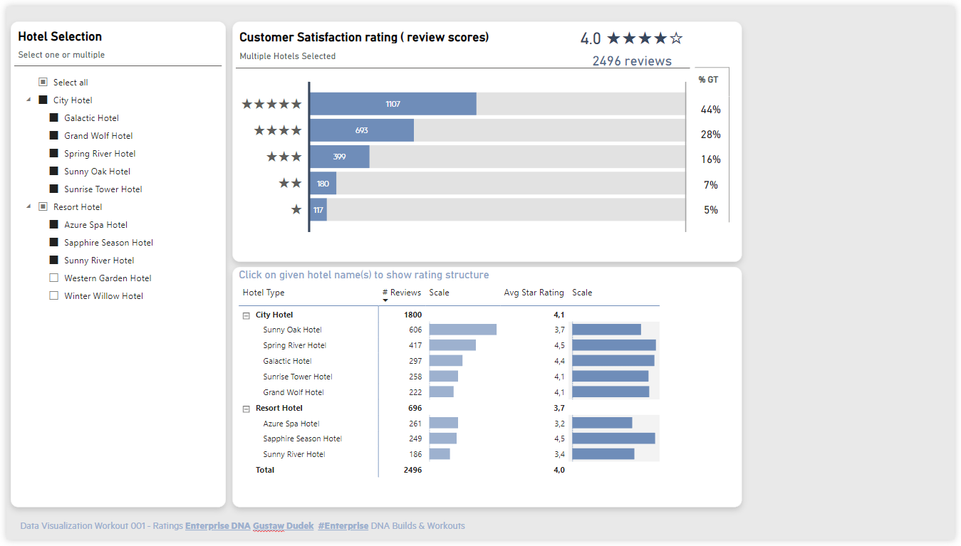Click the 1107 five-star reviews bar
Image resolution: width=961 pixels, height=546 pixels.
(393, 104)
